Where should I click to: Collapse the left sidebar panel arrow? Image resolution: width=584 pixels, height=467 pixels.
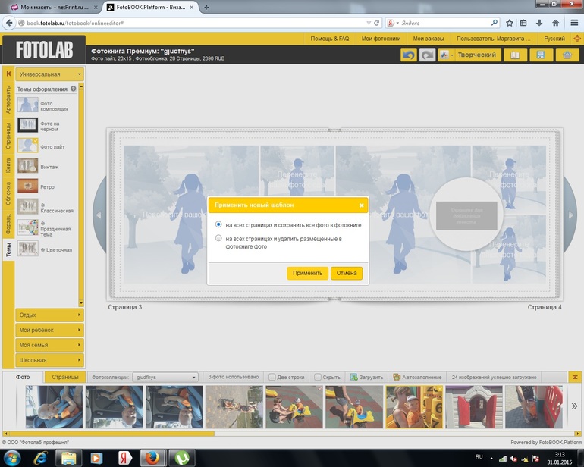coord(8,74)
